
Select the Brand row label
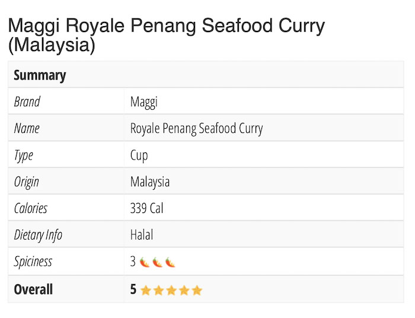coord(27,102)
